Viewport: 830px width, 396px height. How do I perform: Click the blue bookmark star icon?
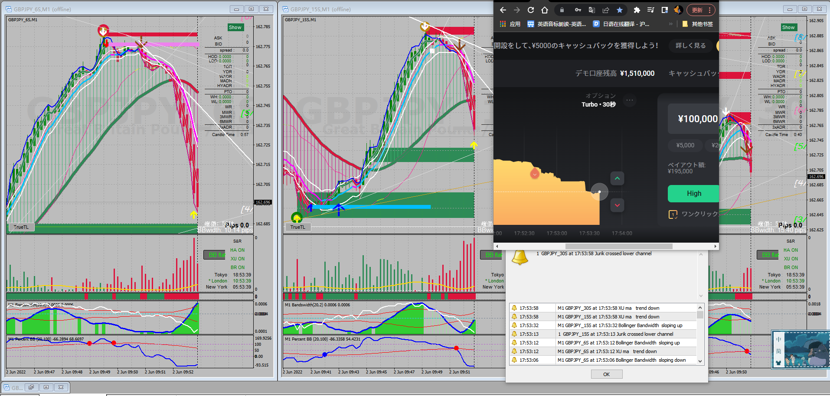tap(620, 10)
